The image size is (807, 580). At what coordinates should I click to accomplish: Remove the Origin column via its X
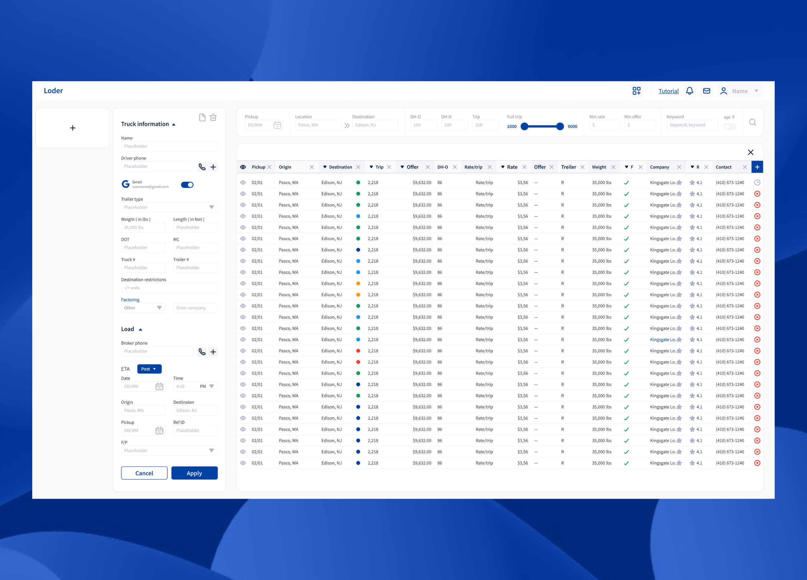(312, 167)
